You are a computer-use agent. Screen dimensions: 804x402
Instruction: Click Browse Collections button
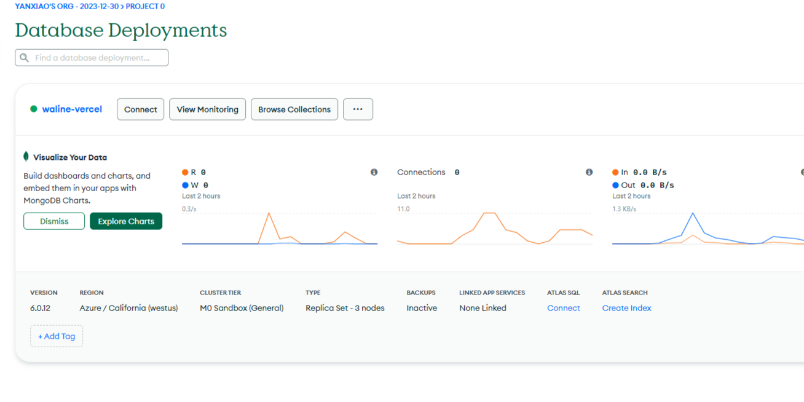[294, 109]
